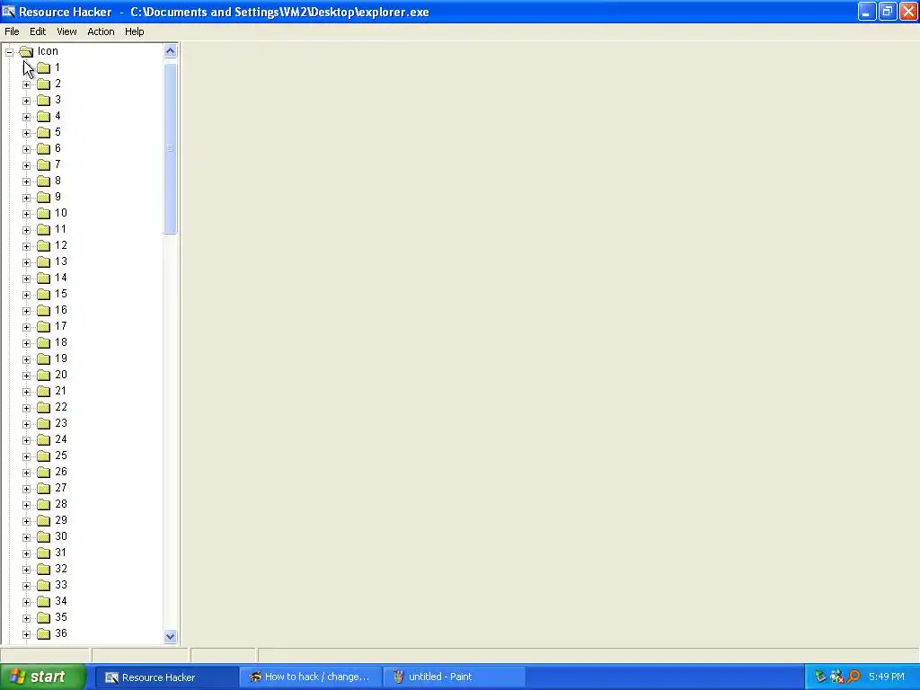Minimize the Resource Hacker window
The image size is (920, 690).
tap(867, 11)
